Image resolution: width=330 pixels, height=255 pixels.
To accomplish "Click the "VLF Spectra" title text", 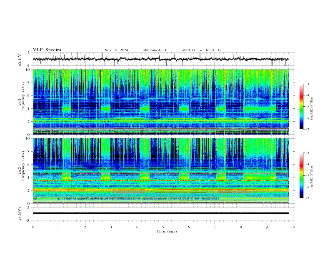I will [47, 50].
